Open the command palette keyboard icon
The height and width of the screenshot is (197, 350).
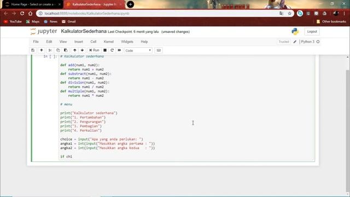point(159,50)
